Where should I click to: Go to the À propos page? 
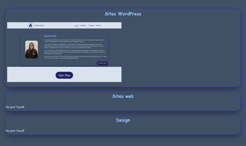click(91, 26)
